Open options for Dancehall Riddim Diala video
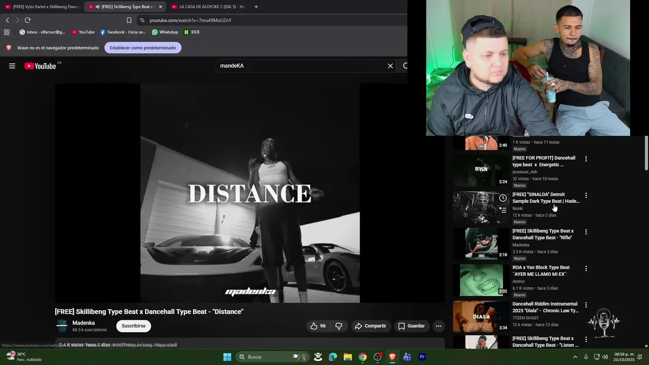This screenshot has height=365, width=649. (x=586, y=305)
